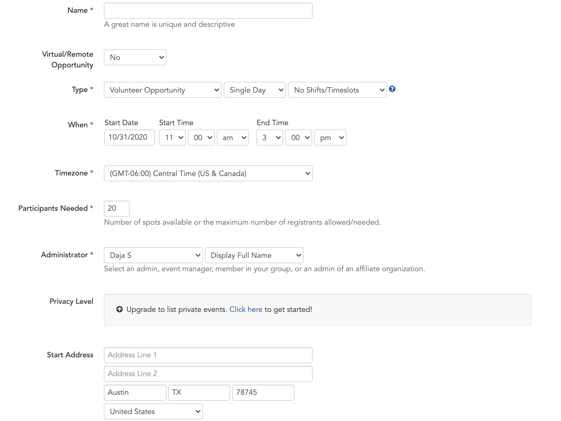Click the 'End Time' label
Viewport: 561px width, 421px height.
[x=272, y=123]
